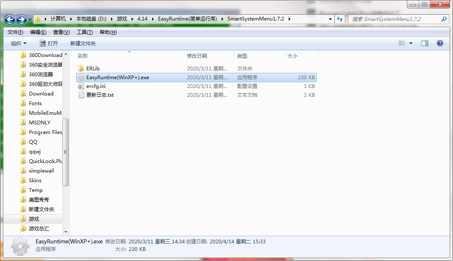Open the 编辑(E) menu
The height and width of the screenshot is (261, 453).
point(38,32)
